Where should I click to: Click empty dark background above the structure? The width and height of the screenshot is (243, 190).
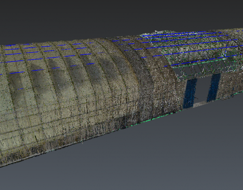point(101,16)
